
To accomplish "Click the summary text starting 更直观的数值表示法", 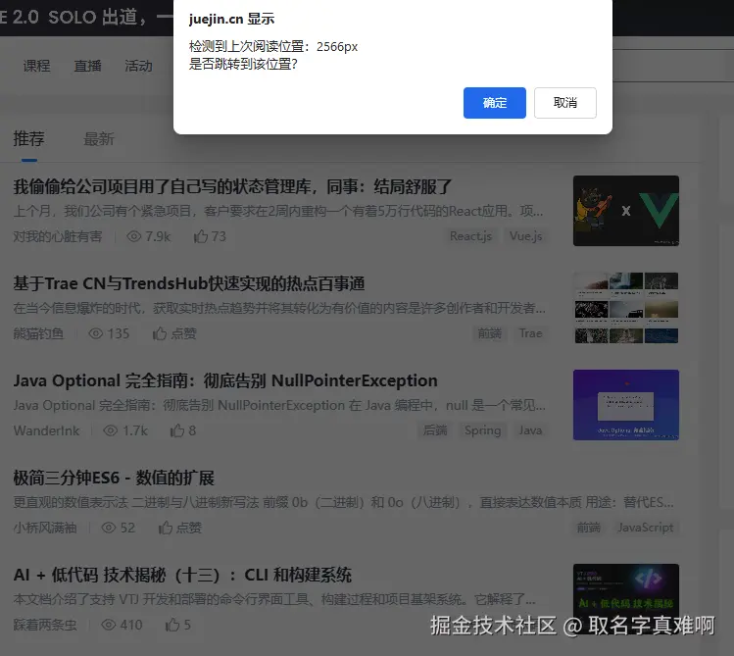I will coord(343,502).
